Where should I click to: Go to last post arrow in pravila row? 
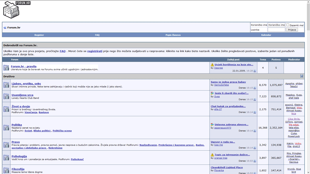coord(255,71)
